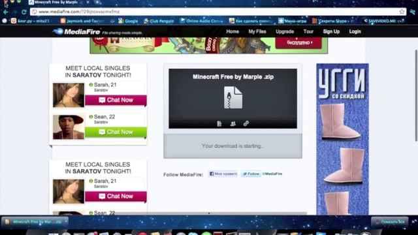418x235 pixels.
Task: Click Sean's photo thumbnail
Action: tap(69, 127)
